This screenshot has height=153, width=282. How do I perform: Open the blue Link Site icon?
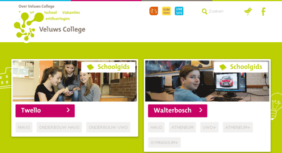(179, 11)
